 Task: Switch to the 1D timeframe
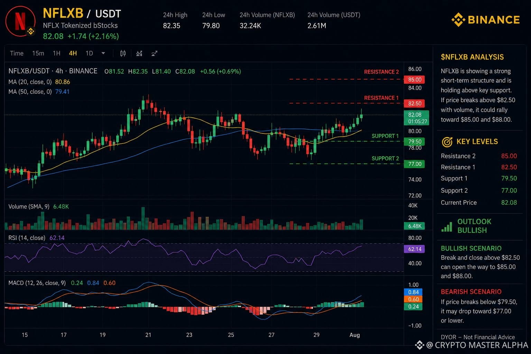(89, 53)
